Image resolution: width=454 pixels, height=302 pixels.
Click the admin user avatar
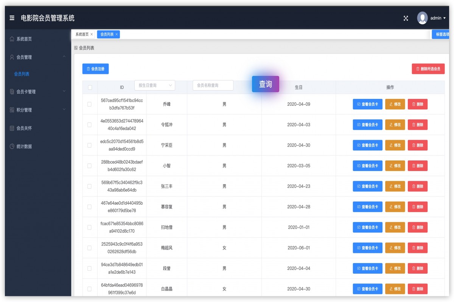click(422, 18)
